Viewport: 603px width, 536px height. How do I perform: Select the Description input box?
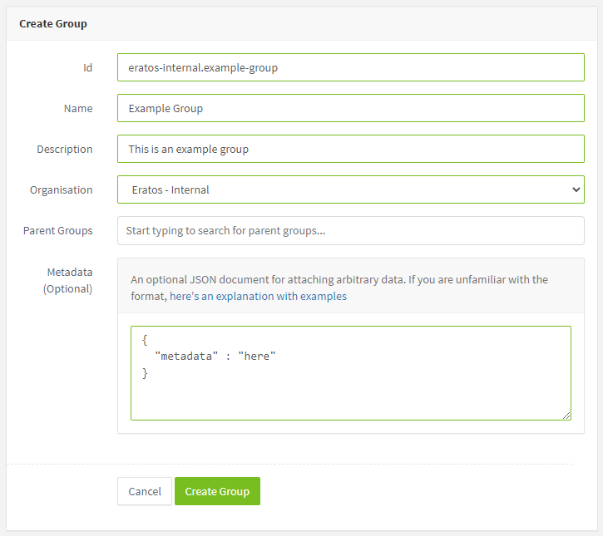tap(351, 149)
